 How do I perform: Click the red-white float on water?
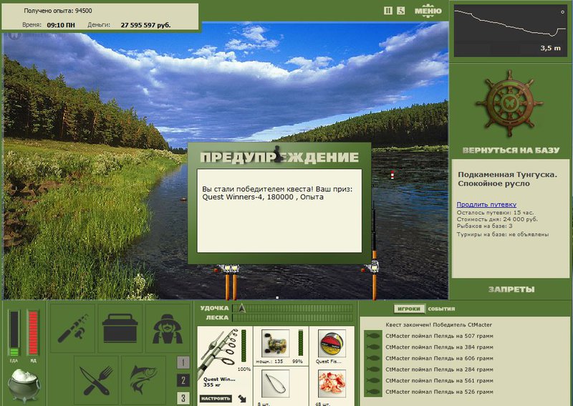click(393, 175)
